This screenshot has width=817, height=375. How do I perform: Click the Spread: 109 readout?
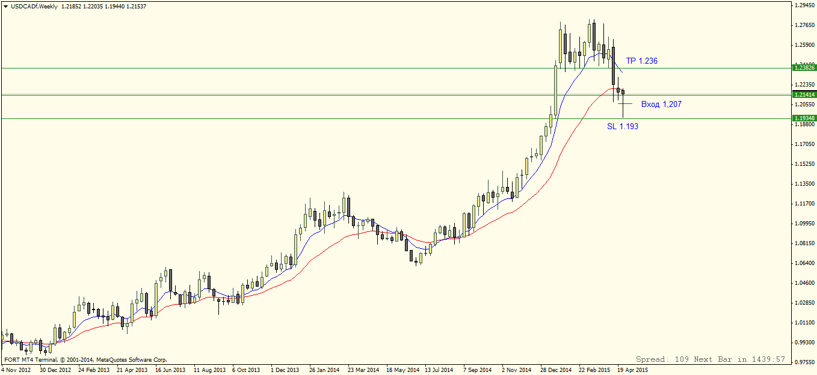click(x=662, y=359)
